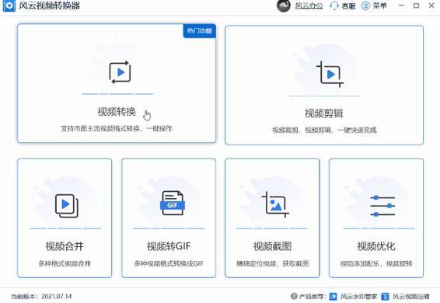Close the converter window
This screenshot has width=440, height=303.
tap(431, 5)
